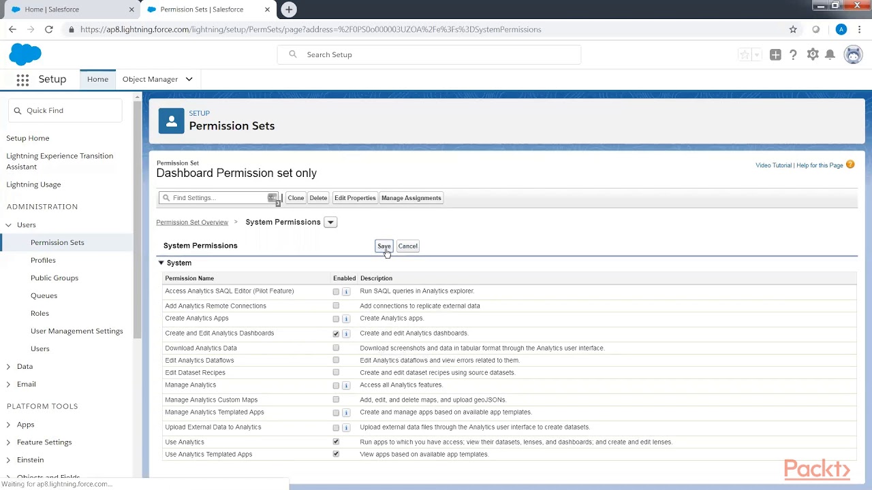Open the favorites list dropdown arrow
This screenshot has height=490, width=872.
coord(756,55)
